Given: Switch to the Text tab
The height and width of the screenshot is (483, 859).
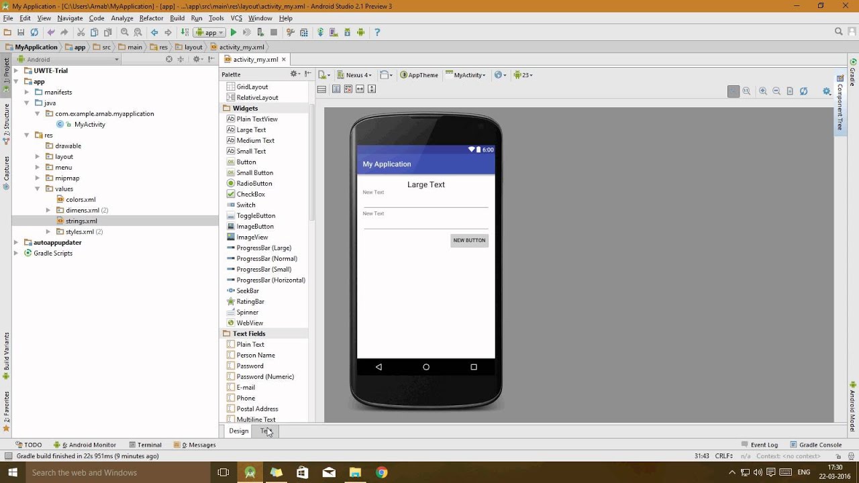Looking at the screenshot, I should tap(266, 431).
